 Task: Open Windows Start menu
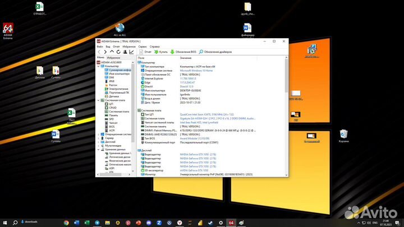tap(5, 223)
